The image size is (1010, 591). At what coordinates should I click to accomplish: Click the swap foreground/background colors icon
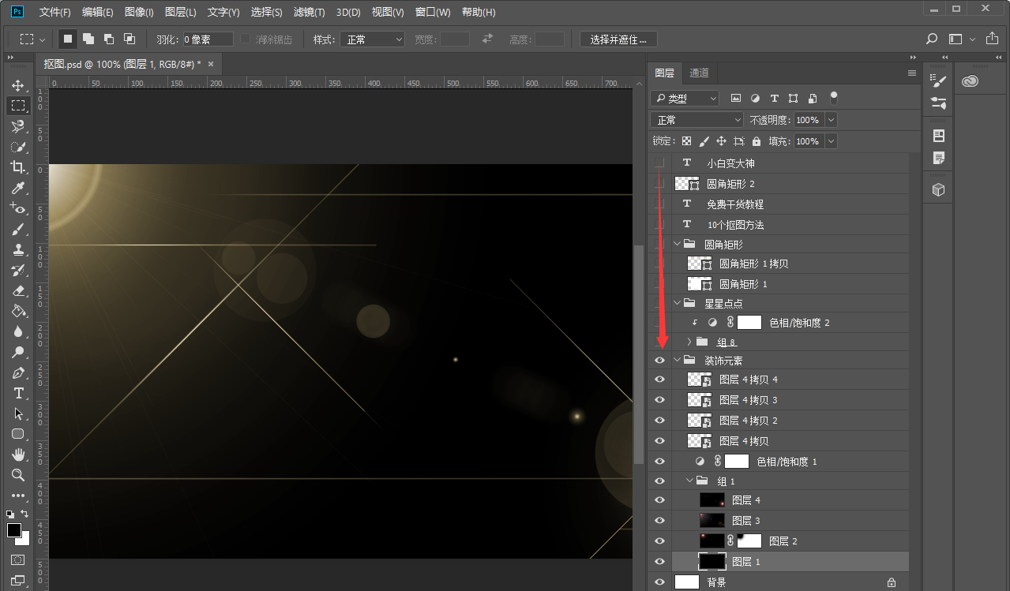[24, 514]
